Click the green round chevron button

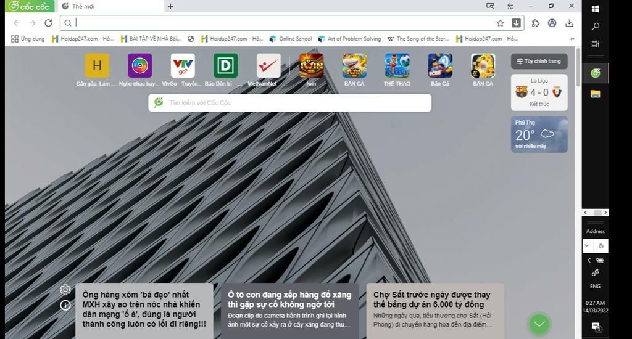539,324
